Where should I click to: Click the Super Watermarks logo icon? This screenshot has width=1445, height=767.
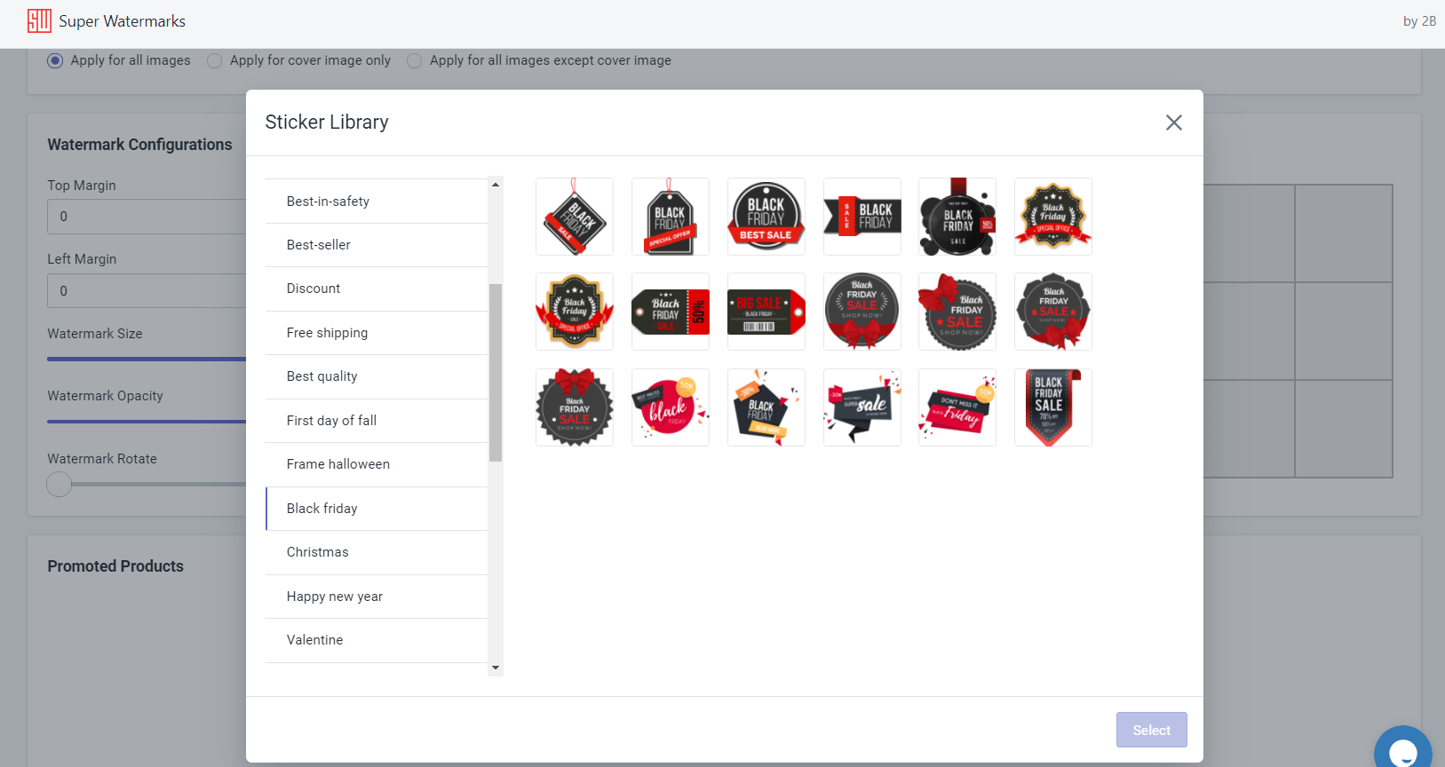(x=39, y=21)
